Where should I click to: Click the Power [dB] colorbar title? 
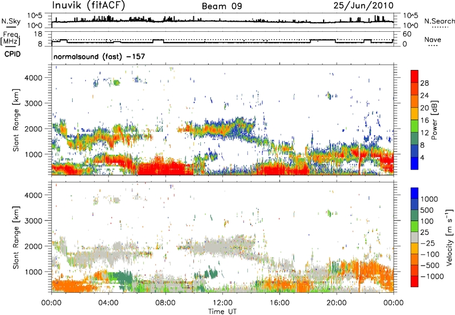(x=435, y=120)
